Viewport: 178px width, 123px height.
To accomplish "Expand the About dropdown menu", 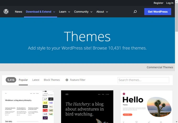I will coord(102,12).
